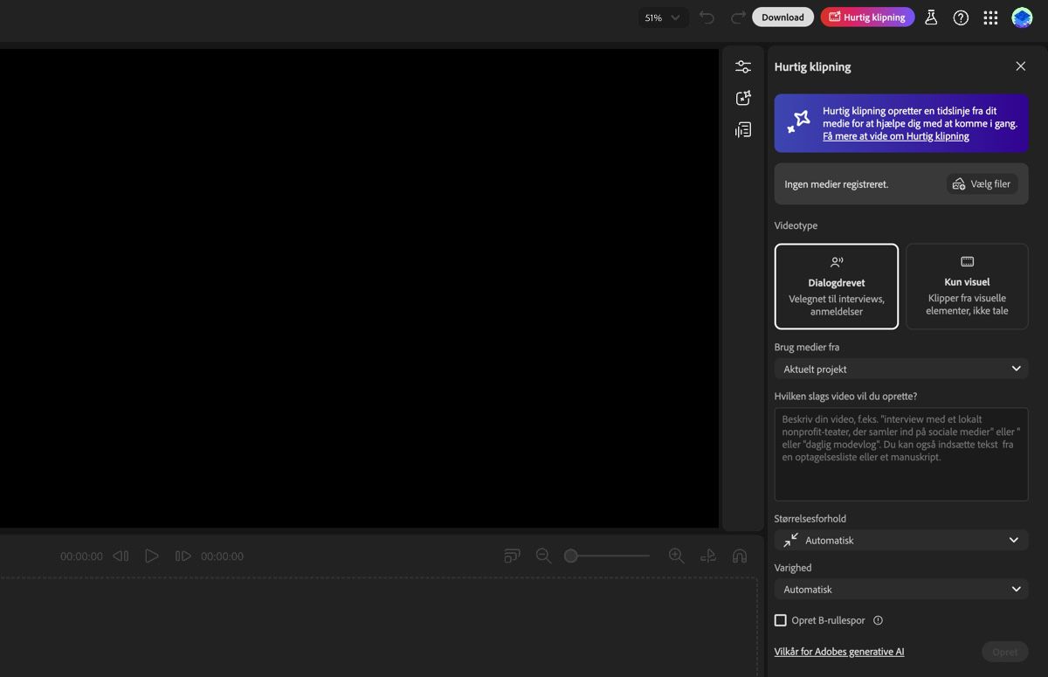Click the undo arrow in the top bar
1048x677 pixels.
(707, 17)
